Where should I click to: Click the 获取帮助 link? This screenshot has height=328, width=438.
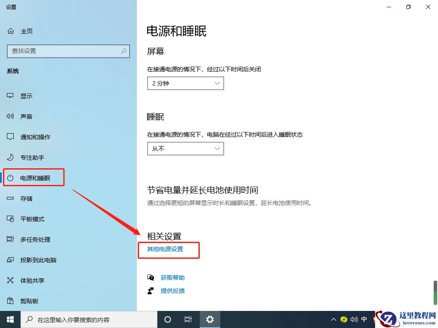pyautogui.click(x=172, y=277)
